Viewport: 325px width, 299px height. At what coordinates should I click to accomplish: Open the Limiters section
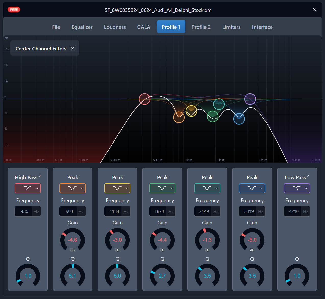[231, 27]
